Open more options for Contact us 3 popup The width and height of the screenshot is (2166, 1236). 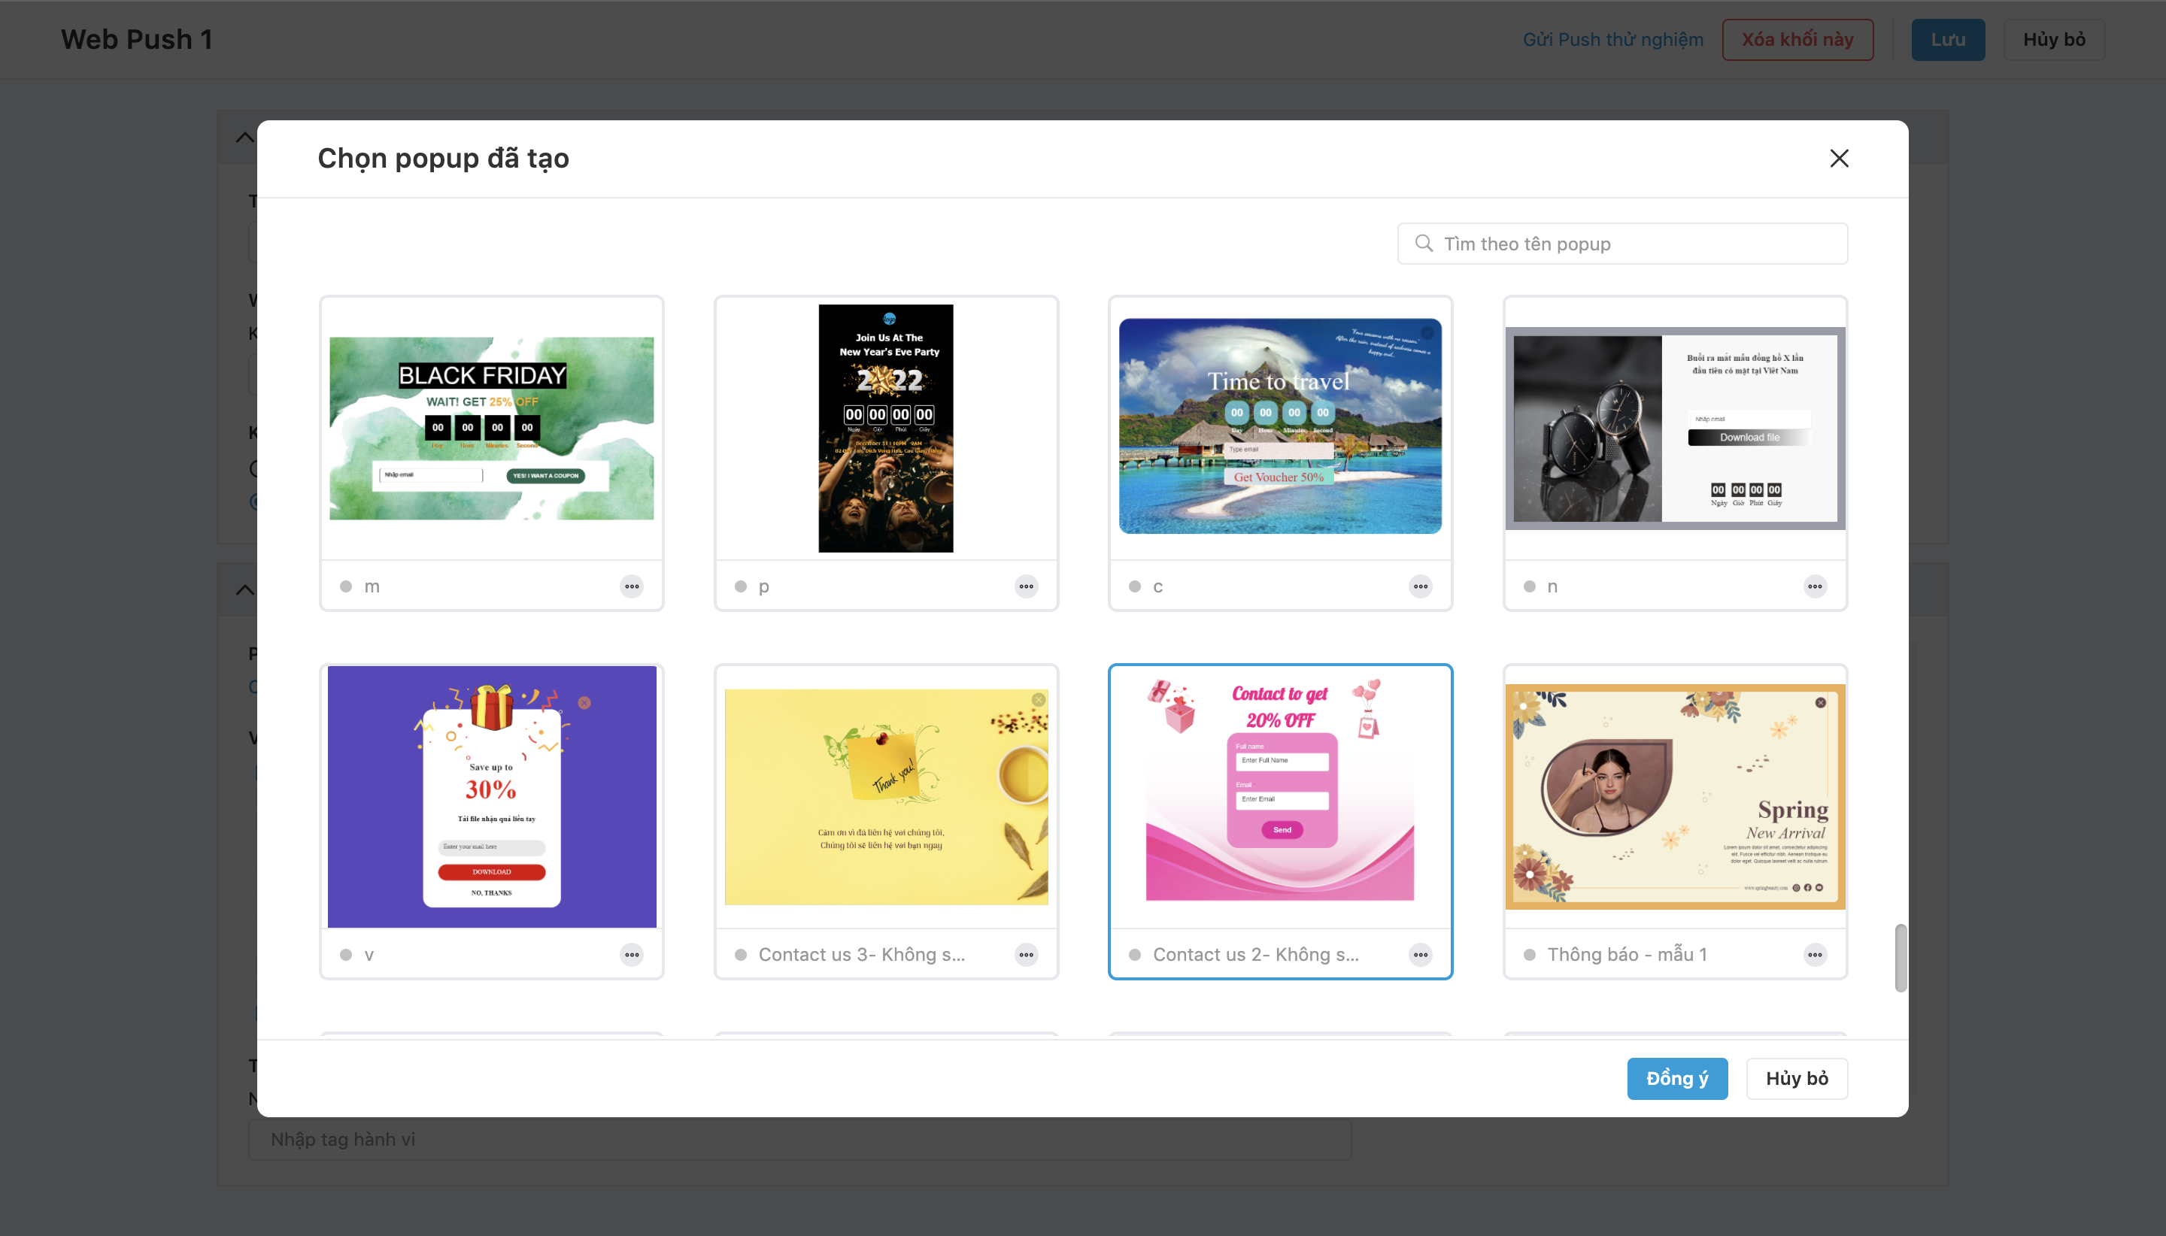[x=1026, y=955]
